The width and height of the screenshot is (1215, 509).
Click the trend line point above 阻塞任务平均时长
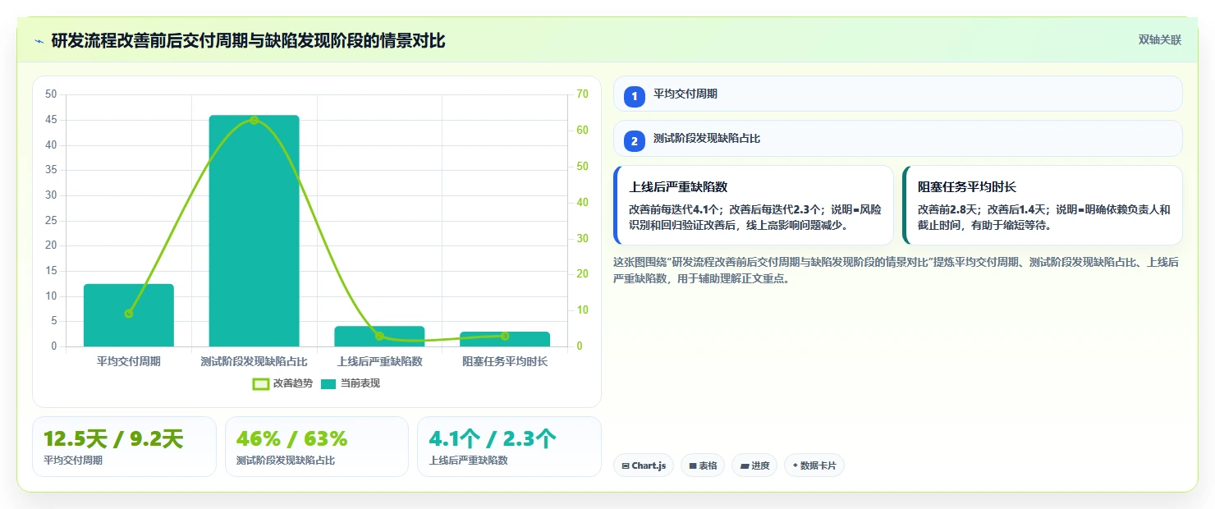[x=505, y=336]
